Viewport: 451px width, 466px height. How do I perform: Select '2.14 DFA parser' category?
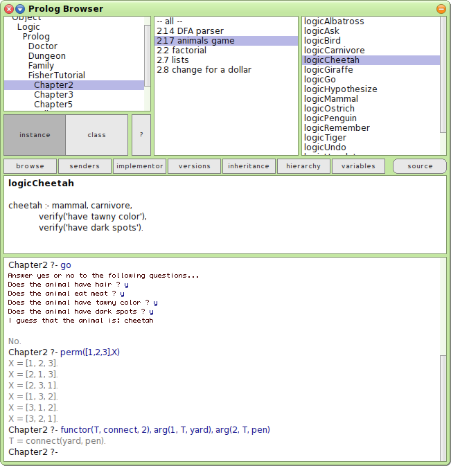click(x=226, y=31)
